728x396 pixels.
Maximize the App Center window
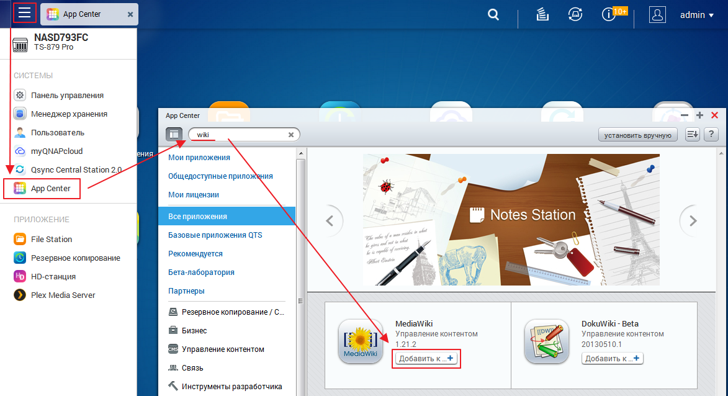click(699, 115)
